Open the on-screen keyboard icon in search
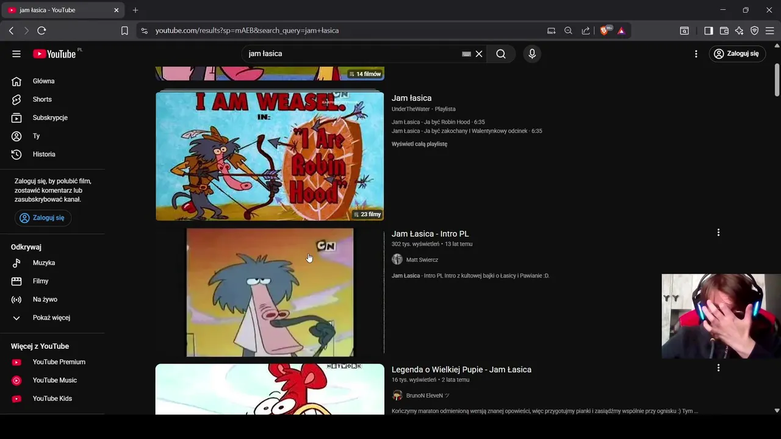781x439 pixels. 466,54
